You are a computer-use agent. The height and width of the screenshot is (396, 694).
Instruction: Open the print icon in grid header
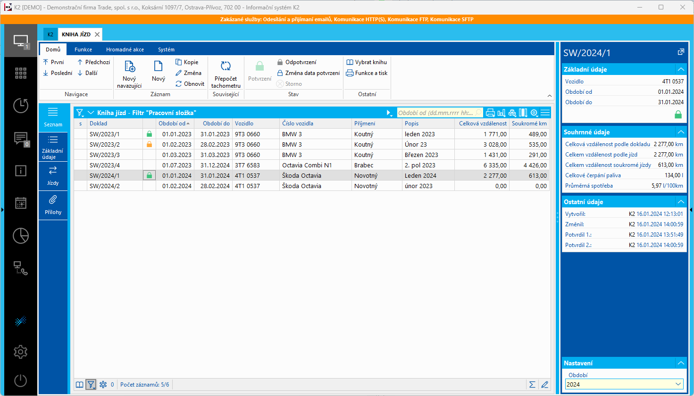click(490, 113)
